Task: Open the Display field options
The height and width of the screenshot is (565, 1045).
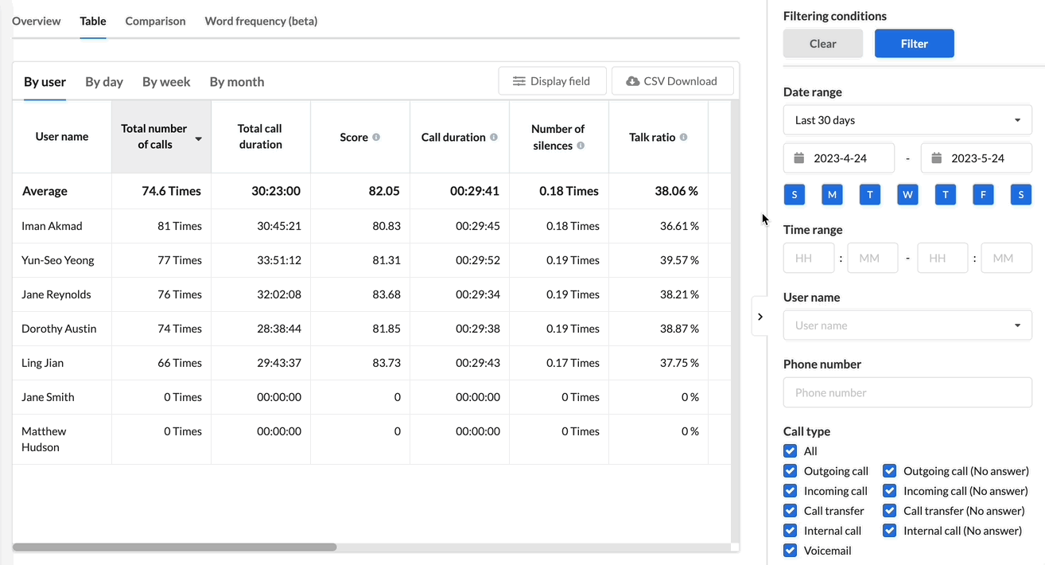Action: coord(552,81)
